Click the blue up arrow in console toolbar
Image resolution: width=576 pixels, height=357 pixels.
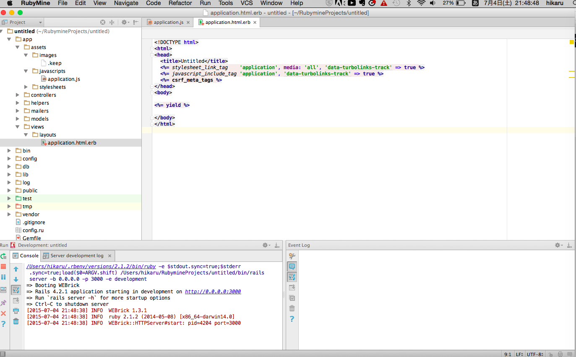[x=16, y=269]
